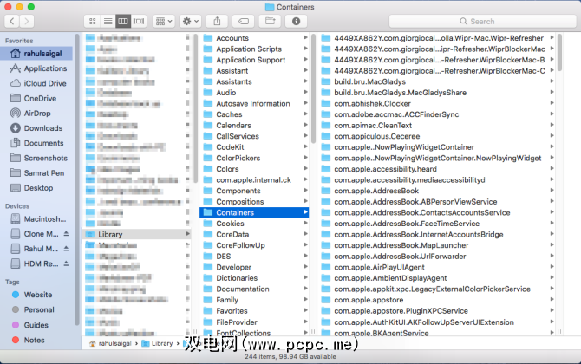Go back with the Back arrow button
The height and width of the screenshot is (364, 581).
(x=12, y=21)
